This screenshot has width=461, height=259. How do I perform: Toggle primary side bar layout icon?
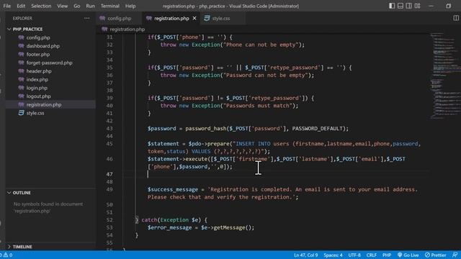[x=392, y=6]
